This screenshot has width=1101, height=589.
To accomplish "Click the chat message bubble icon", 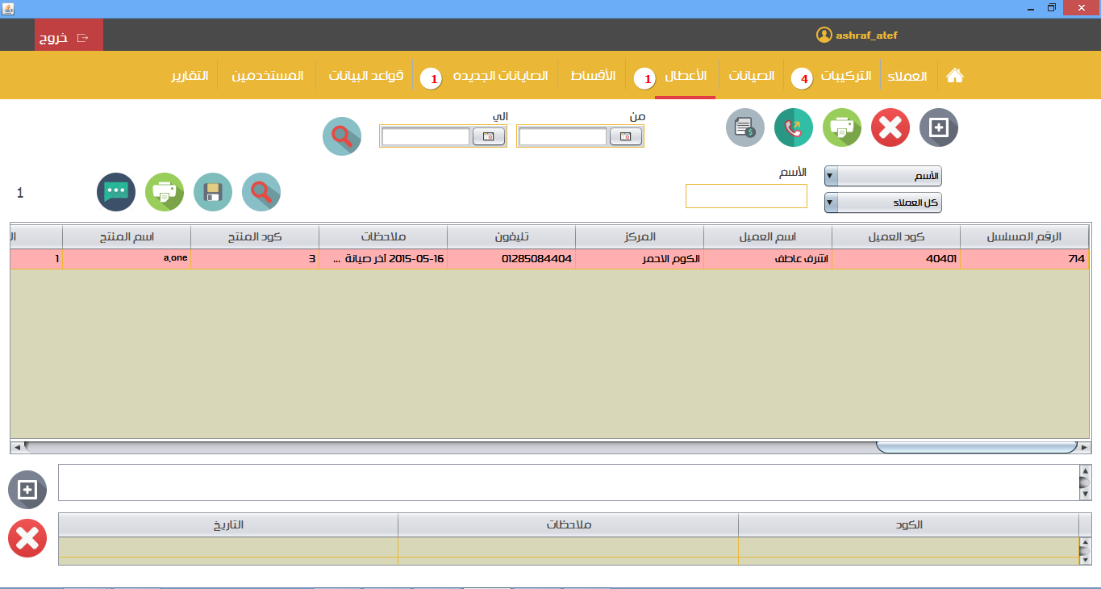I will point(116,192).
